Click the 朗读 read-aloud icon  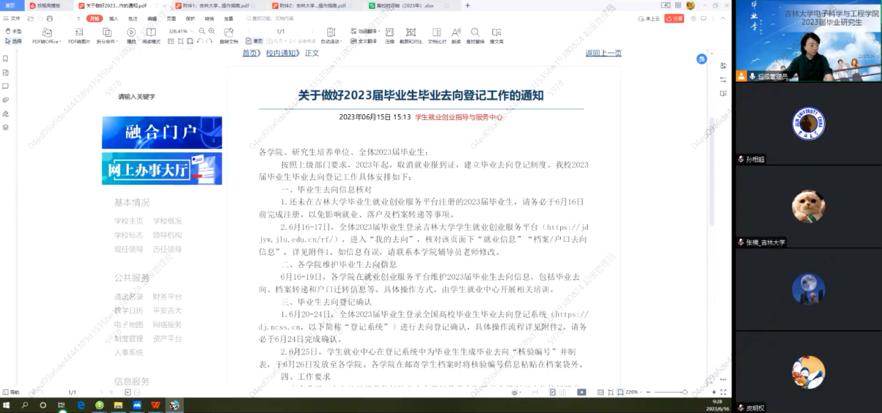pos(456,33)
